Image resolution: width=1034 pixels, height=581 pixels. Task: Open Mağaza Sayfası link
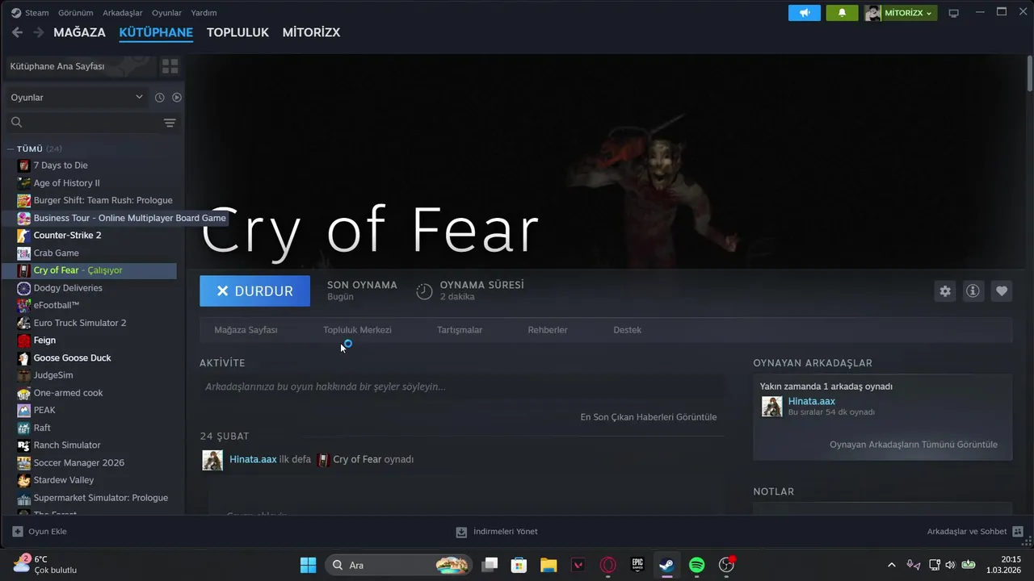point(246,330)
